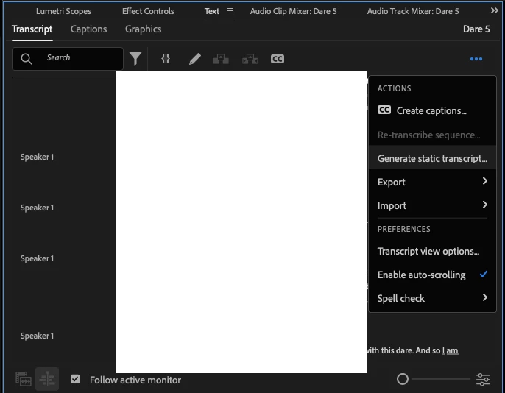Click the CC icon beside Create captions
The image size is (505, 393).
pos(384,110)
